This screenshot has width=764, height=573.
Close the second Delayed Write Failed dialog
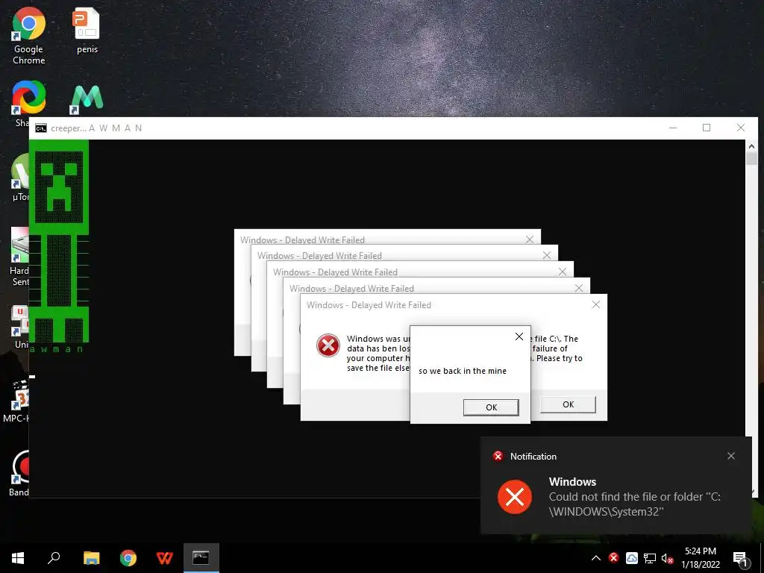(x=547, y=255)
